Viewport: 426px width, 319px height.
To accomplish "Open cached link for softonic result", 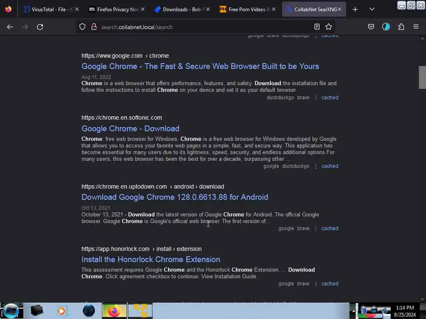I will pos(330,166).
